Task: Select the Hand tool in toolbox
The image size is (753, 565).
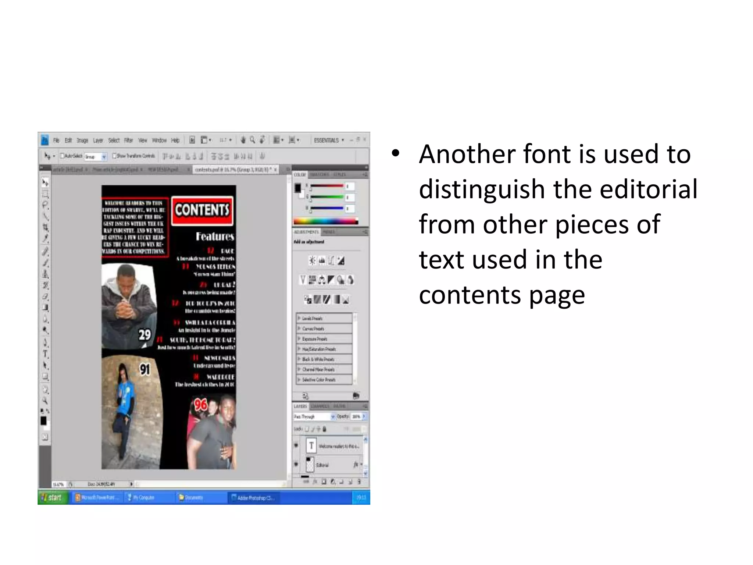Action: coord(45,390)
